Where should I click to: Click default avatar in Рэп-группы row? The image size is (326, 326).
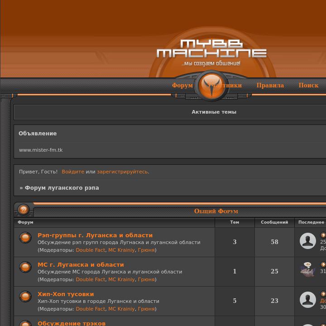coord(308,241)
